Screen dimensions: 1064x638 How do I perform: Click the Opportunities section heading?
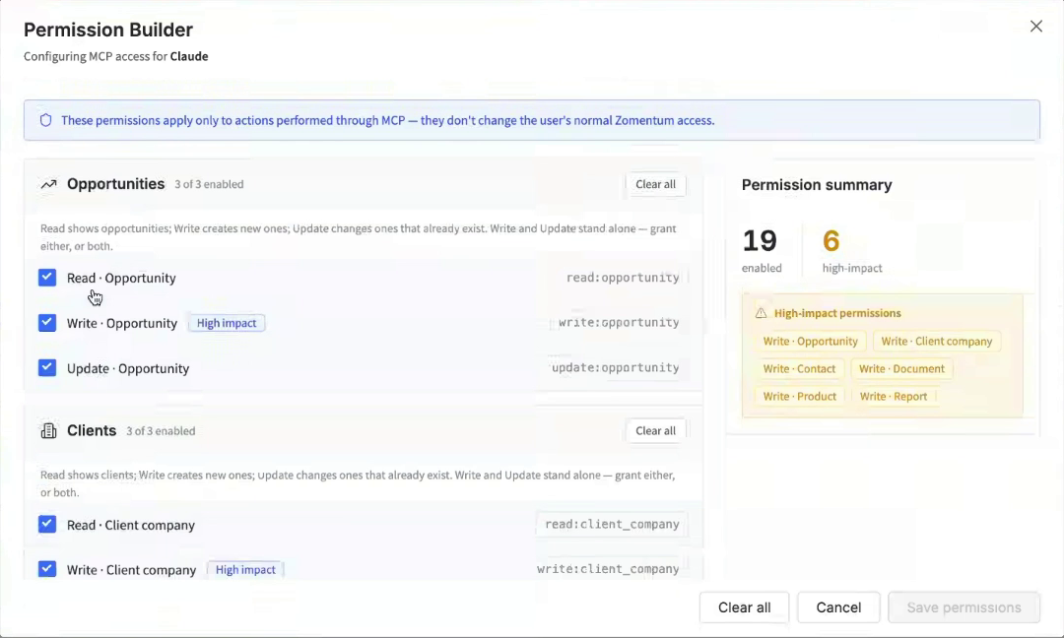(115, 184)
